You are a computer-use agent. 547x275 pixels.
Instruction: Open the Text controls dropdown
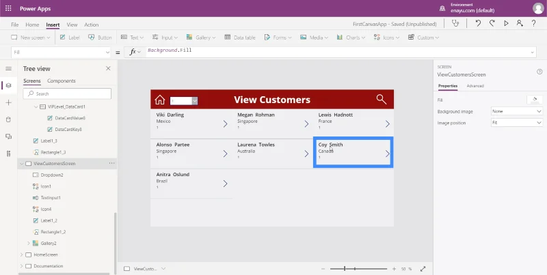(132, 38)
